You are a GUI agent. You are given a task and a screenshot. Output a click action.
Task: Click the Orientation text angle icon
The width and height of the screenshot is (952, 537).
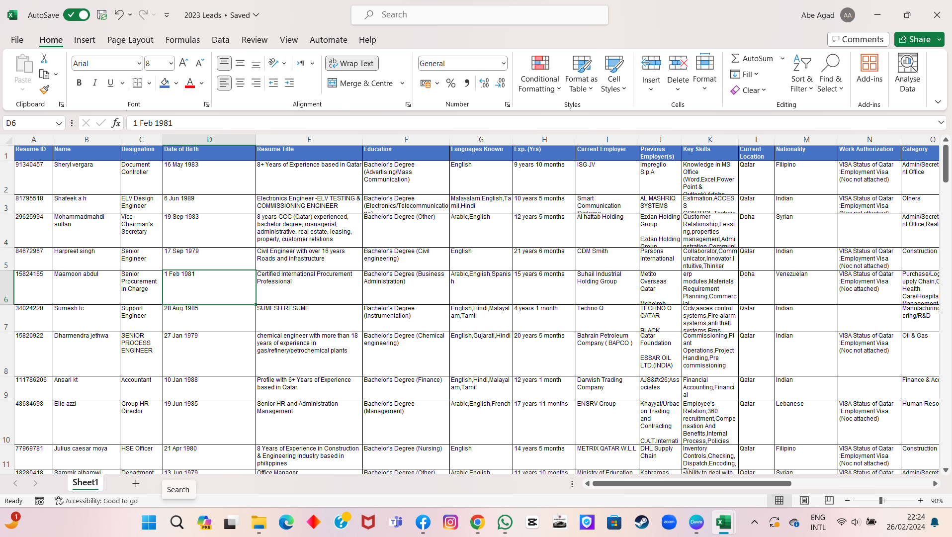273,63
